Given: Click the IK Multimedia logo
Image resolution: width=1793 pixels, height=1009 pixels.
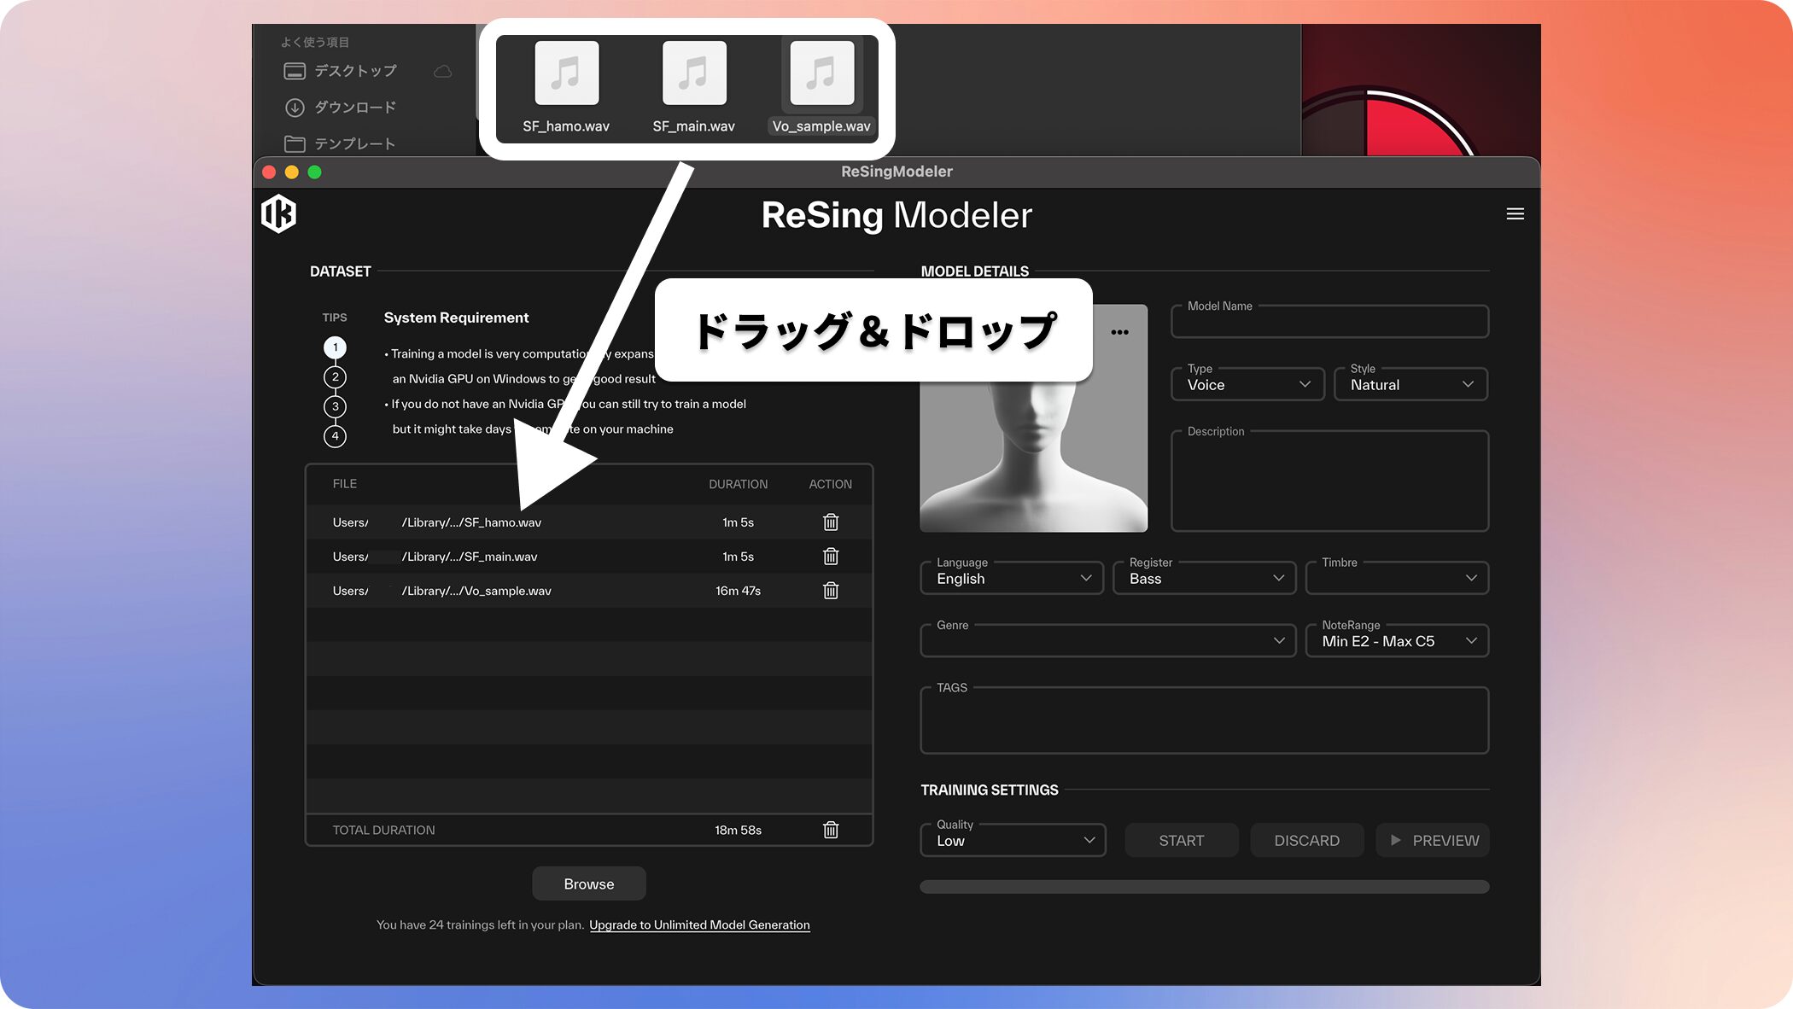Looking at the screenshot, I should [279, 213].
